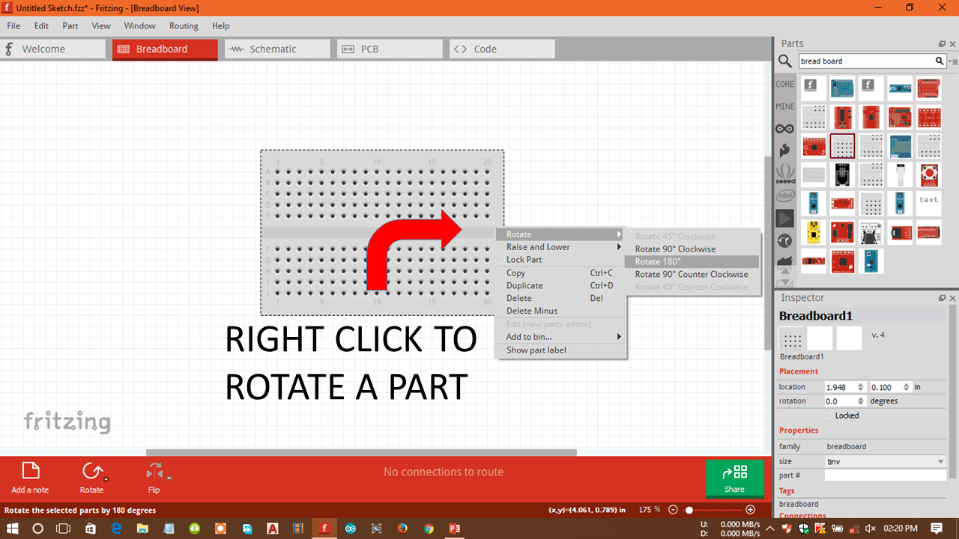Click the green Share button
The image size is (959, 539).
pyautogui.click(x=734, y=479)
